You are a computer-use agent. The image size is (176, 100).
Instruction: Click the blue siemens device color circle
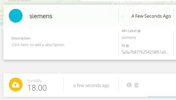pos(16,16)
